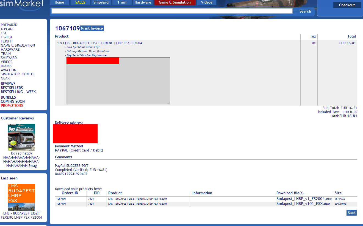Click product name in the 96.94MB download row
This screenshot has height=226, width=363.
point(138,199)
